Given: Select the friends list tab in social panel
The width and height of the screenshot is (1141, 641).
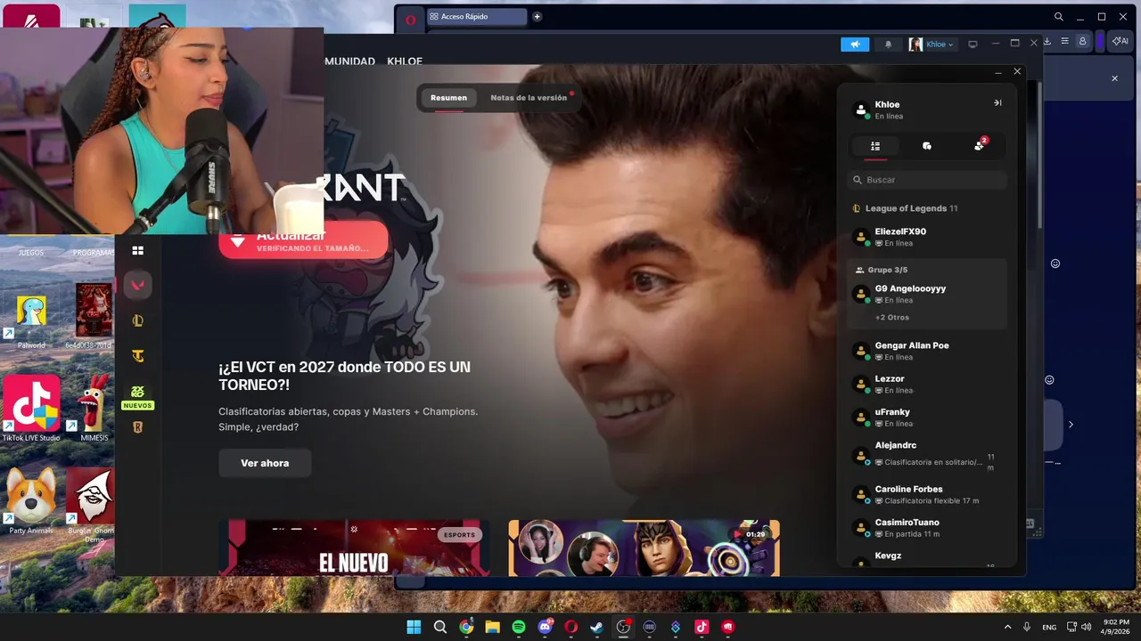Looking at the screenshot, I should 875,146.
